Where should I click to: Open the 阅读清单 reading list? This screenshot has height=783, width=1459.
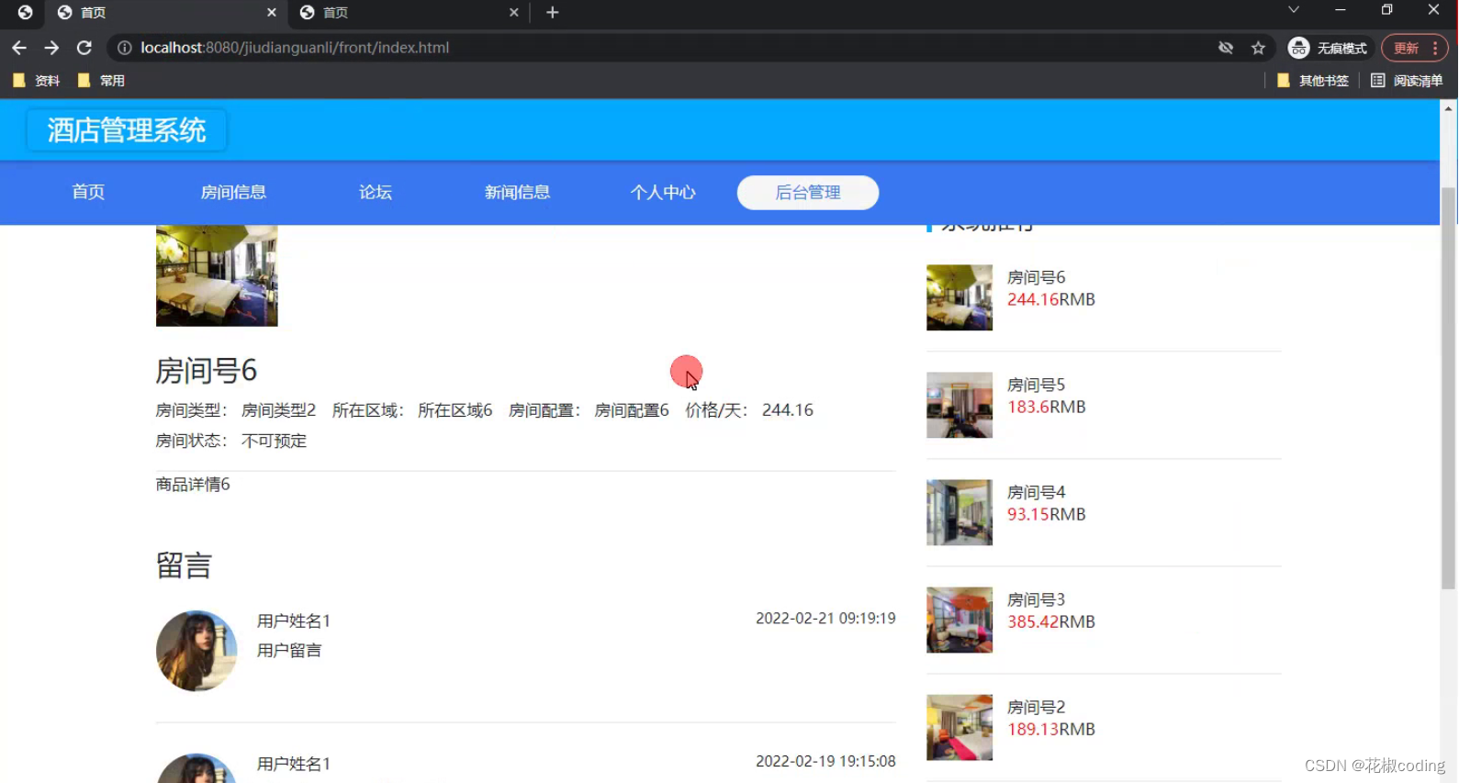pos(1407,81)
